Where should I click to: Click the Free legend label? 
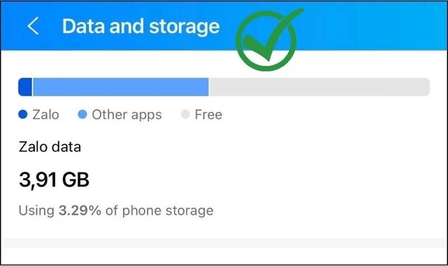coord(208,115)
